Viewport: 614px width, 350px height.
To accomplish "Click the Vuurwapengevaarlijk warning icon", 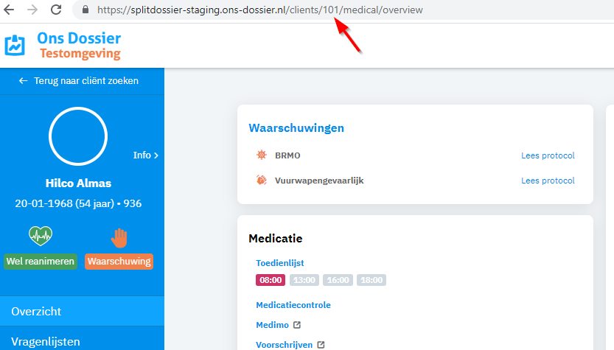I will coord(262,180).
